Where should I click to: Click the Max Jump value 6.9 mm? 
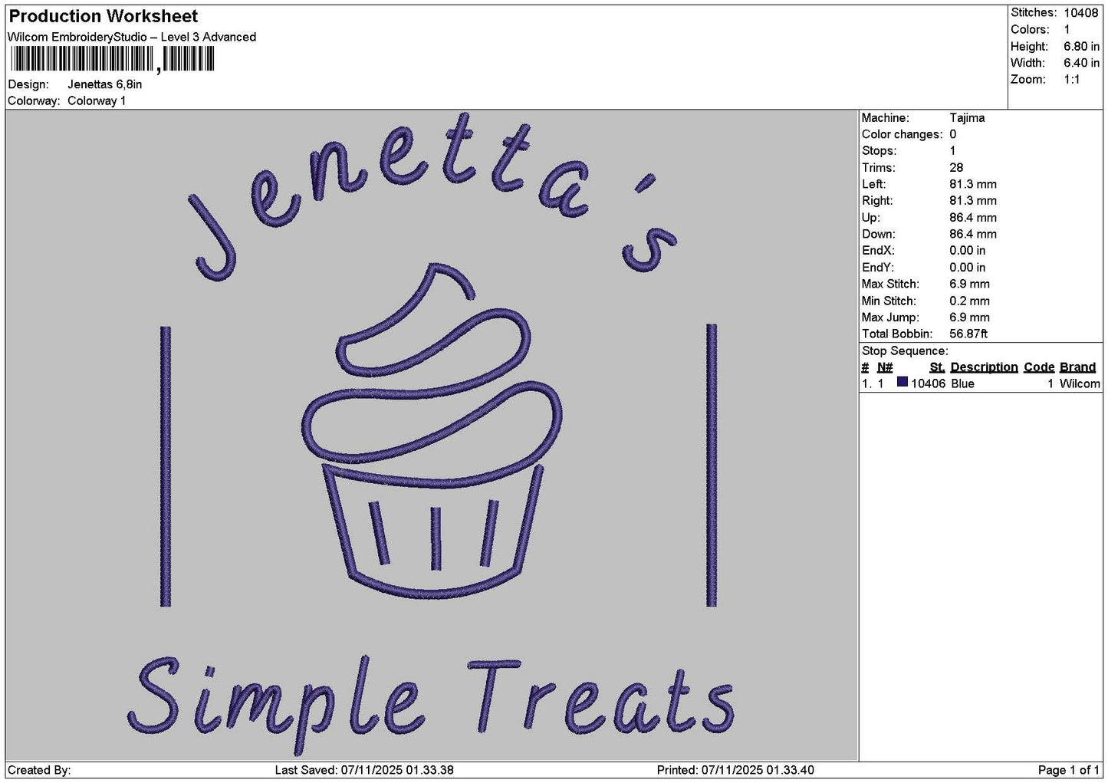click(969, 317)
